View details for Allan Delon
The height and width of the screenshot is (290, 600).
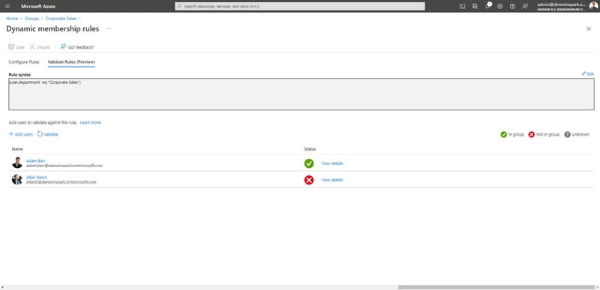point(332,180)
